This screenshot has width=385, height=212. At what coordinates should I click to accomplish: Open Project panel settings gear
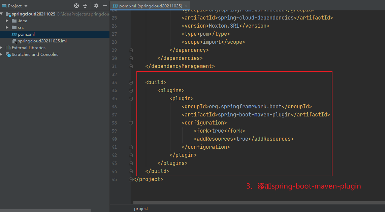coord(96,6)
